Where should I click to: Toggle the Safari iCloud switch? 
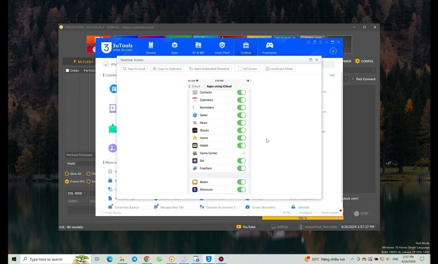click(241, 115)
